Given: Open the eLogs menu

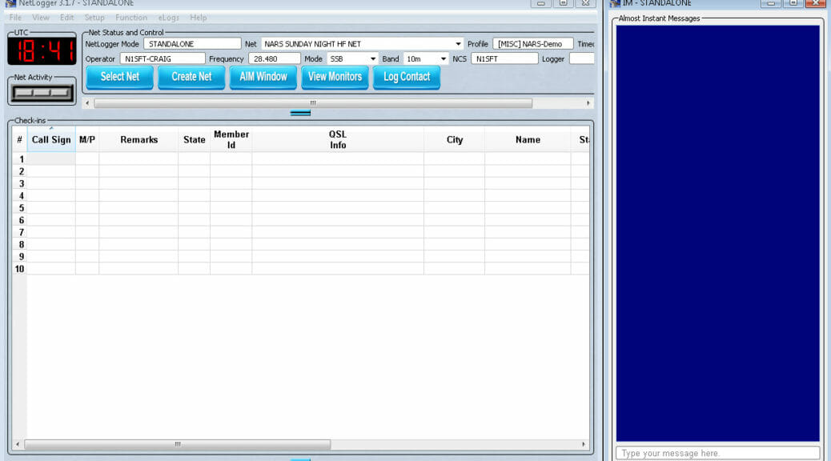Looking at the screenshot, I should click(169, 18).
